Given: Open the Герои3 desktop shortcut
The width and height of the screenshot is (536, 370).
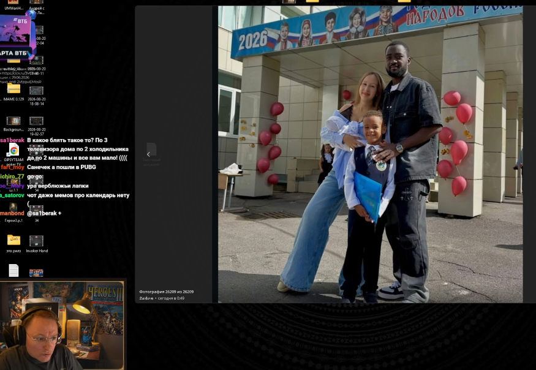Looking at the screenshot, I should pos(13,213).
